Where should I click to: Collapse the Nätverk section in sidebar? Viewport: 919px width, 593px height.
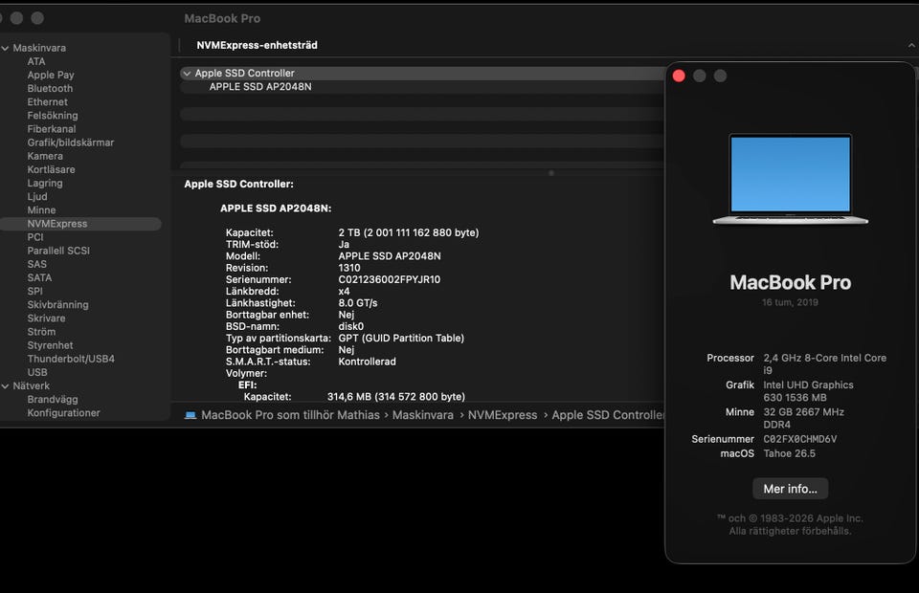coord(6,386)
